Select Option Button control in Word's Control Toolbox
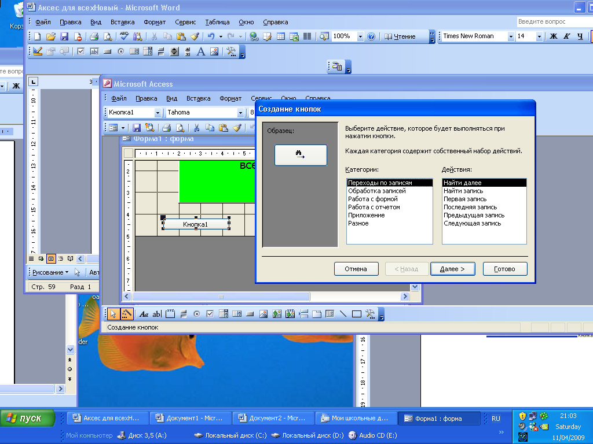Viewport: 593px width, 444px height. (121, 51)
